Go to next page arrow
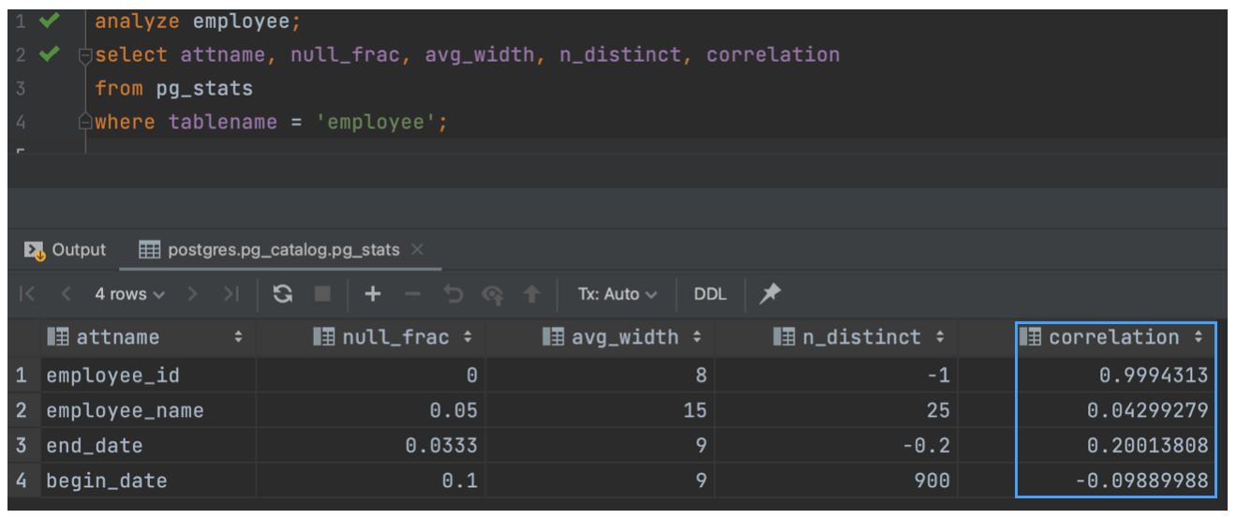 click(193, 294)
